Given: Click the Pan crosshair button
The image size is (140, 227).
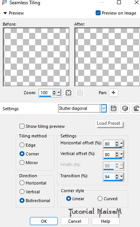Looking at the screenshot, I should click(x=114, y=93).
